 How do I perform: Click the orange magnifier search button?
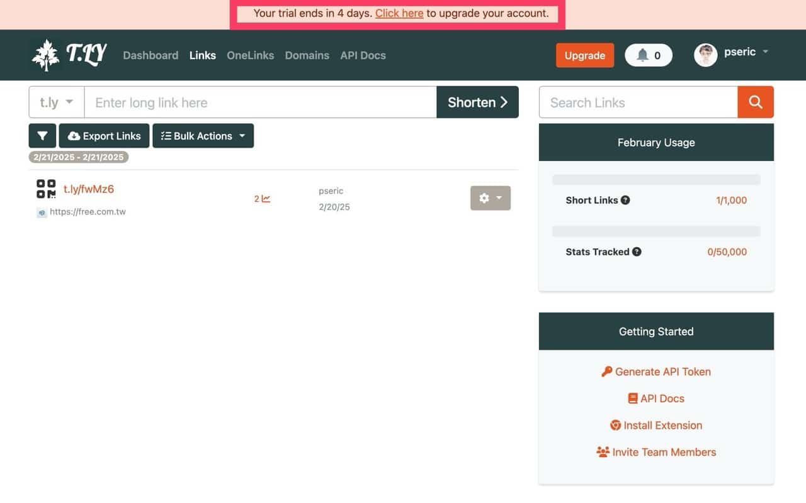click(756, 102)
